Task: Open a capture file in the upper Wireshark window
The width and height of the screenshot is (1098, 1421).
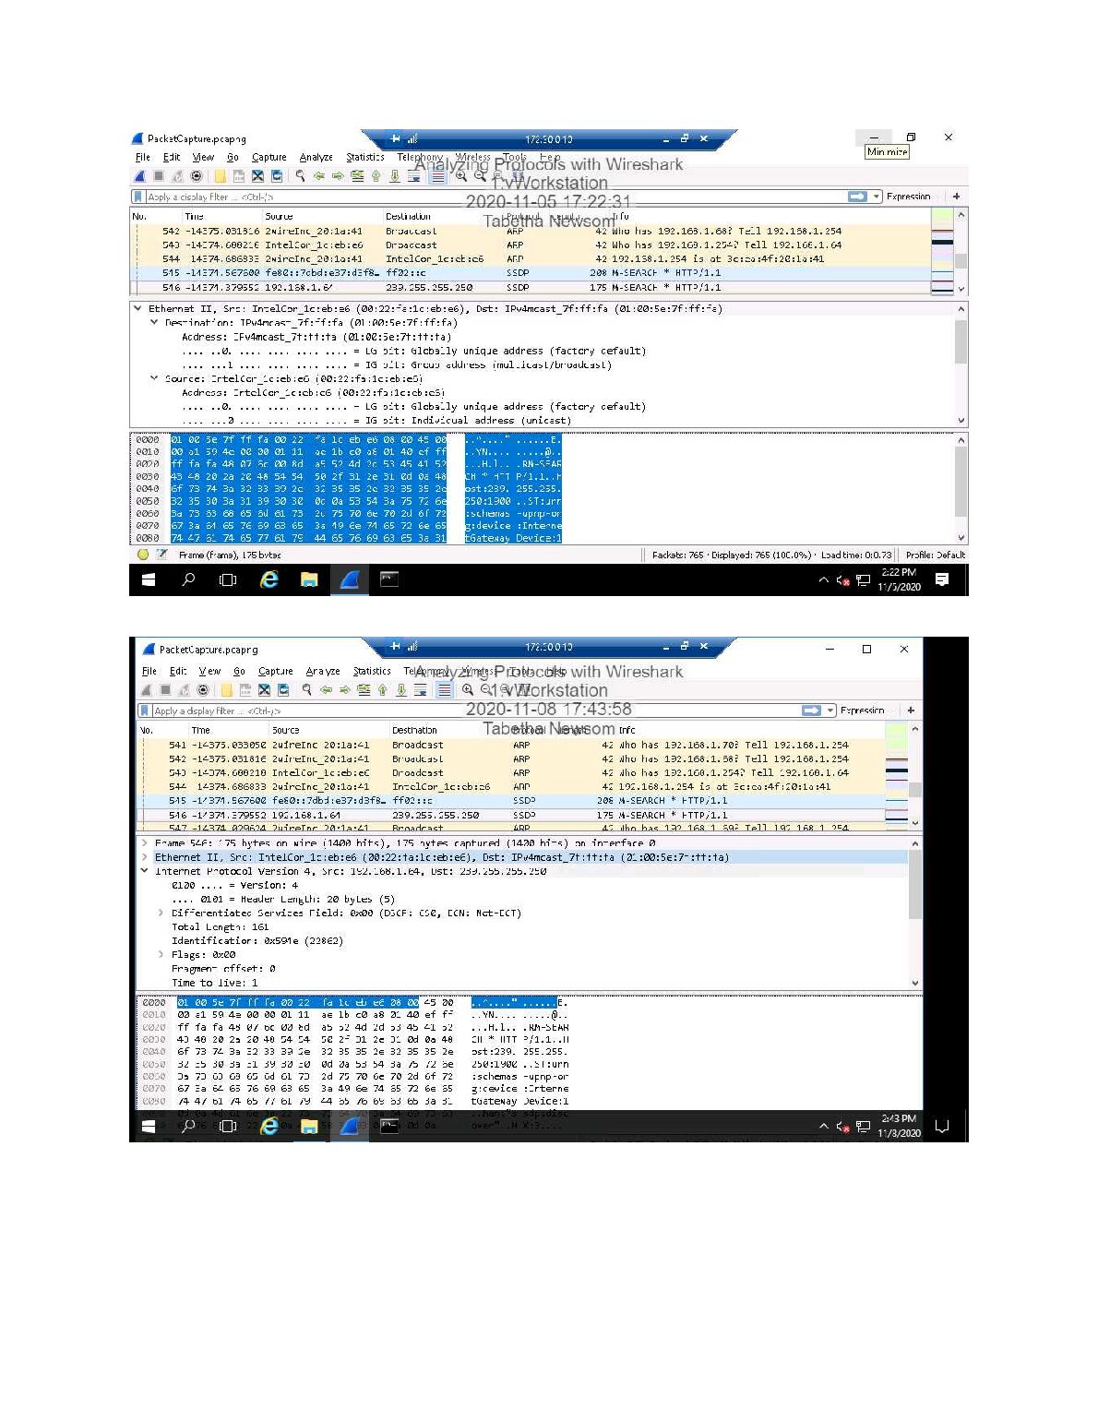Action: coord(220,176)
